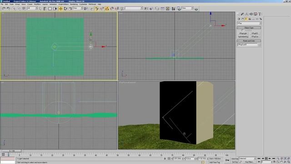Click the VRayAmbientLight button
291x164 pixels.
click(243, 36)
